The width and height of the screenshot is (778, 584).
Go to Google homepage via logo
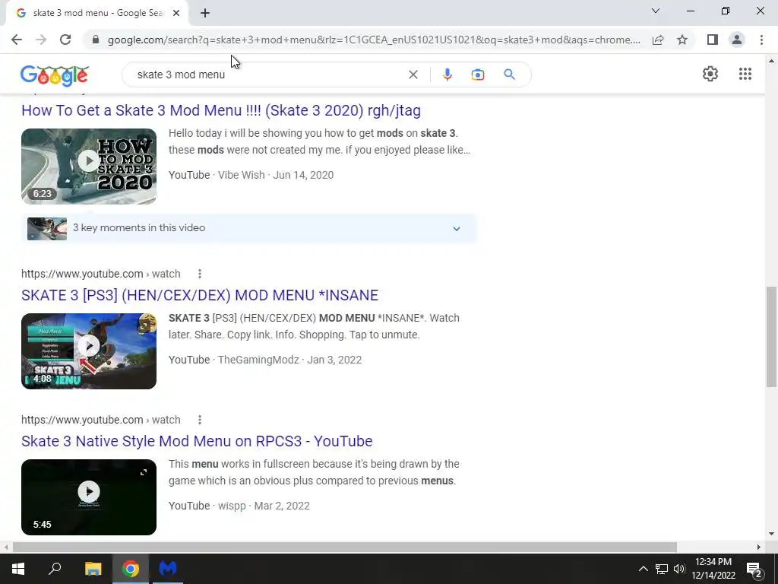[55, 75]
